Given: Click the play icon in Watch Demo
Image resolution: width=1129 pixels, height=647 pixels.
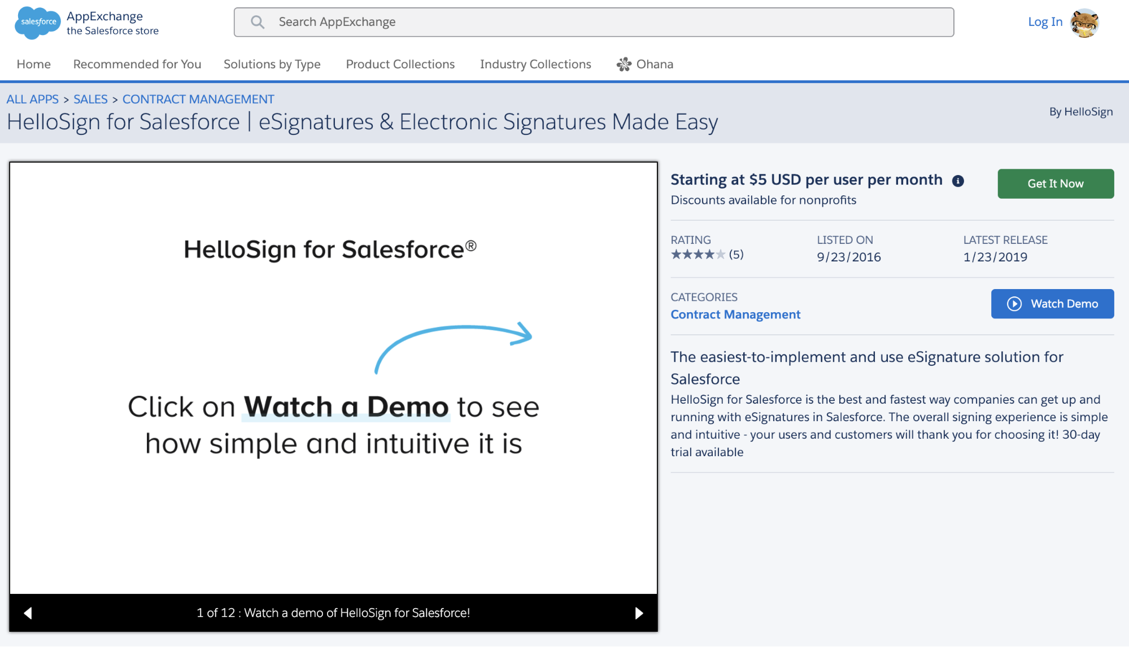Looking at the screenshot, I should [x=1014, y=304].
